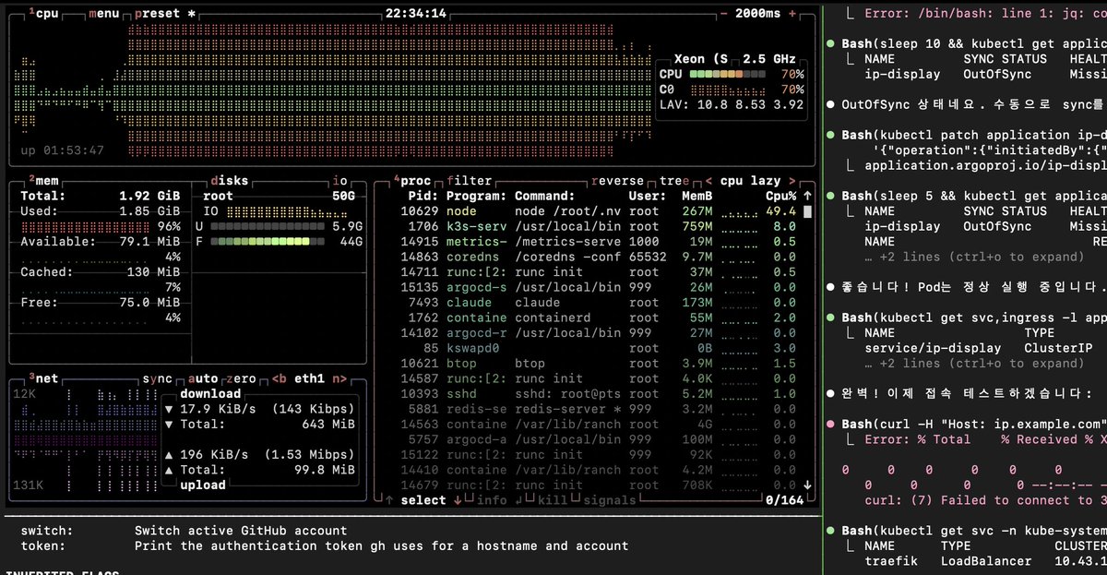Switch to next network interface with n
The image size is (1107, 575).
pos(339,378)
